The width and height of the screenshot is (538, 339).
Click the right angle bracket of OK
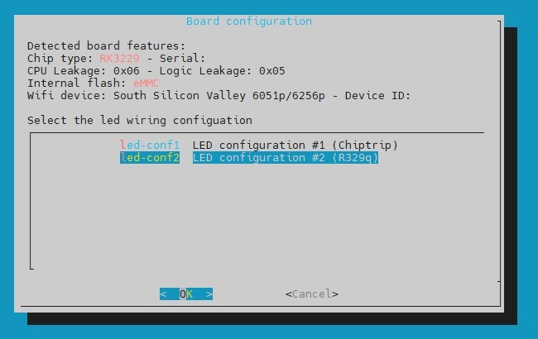click(x=209, y=294)
